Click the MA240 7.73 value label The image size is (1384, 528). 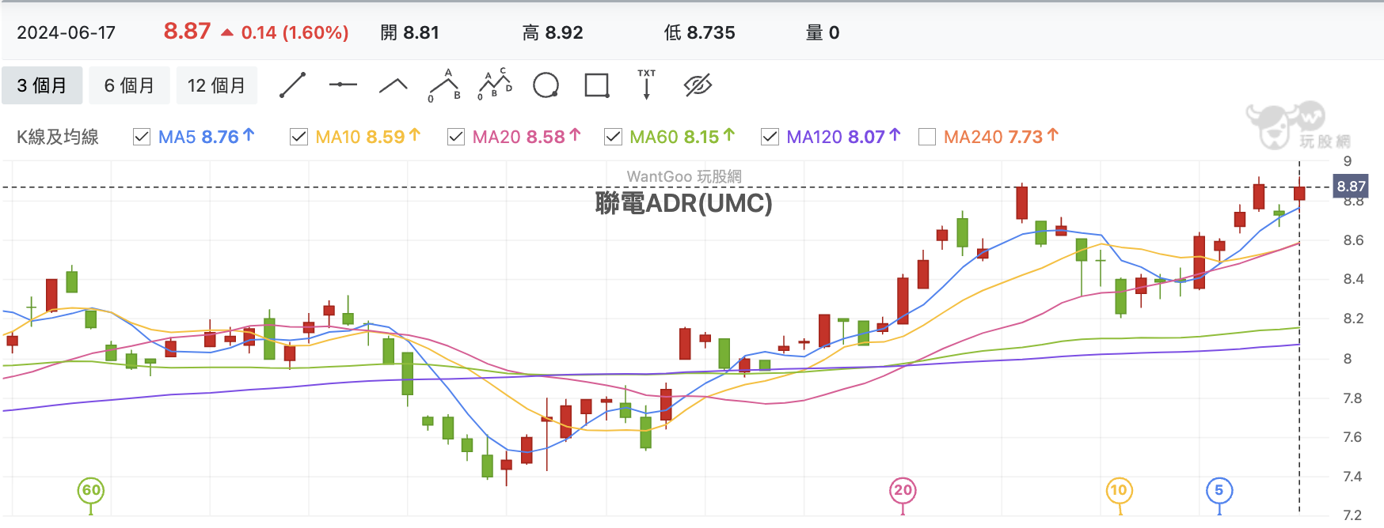pos(1001,137)
